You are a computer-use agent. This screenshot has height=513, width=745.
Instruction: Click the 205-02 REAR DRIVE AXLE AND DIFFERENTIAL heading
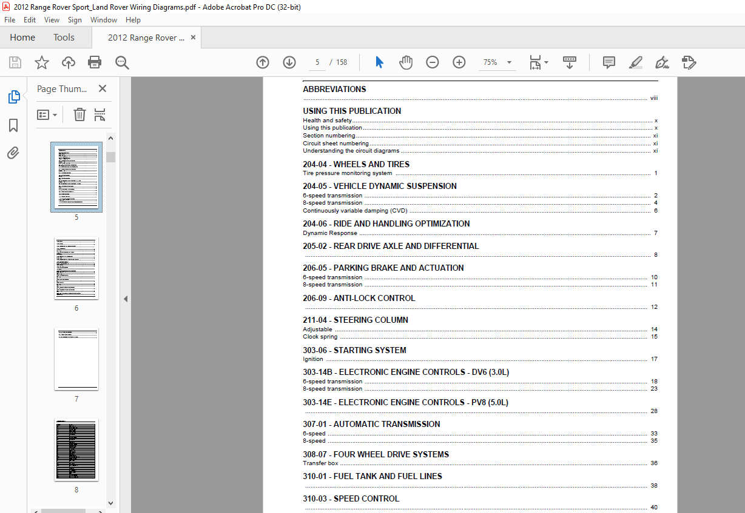(391, 246)
